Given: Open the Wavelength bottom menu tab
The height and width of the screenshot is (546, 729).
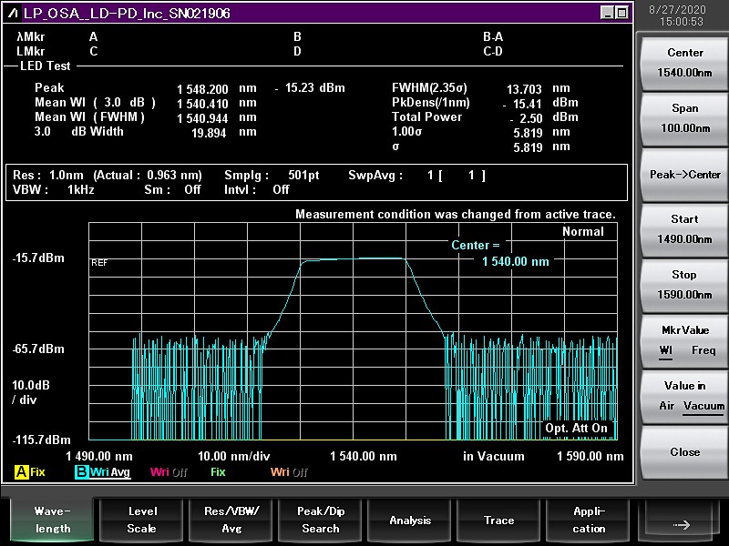Looking at the screenshot, I should pos(53,520).
